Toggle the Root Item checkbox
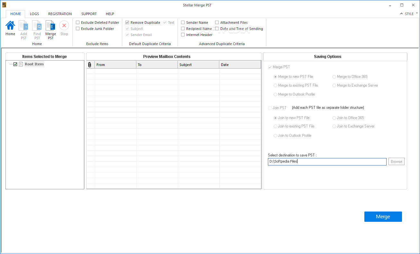The height and width of the screenshot is (254, 420). pyautogui.click(x=15, y=64)
